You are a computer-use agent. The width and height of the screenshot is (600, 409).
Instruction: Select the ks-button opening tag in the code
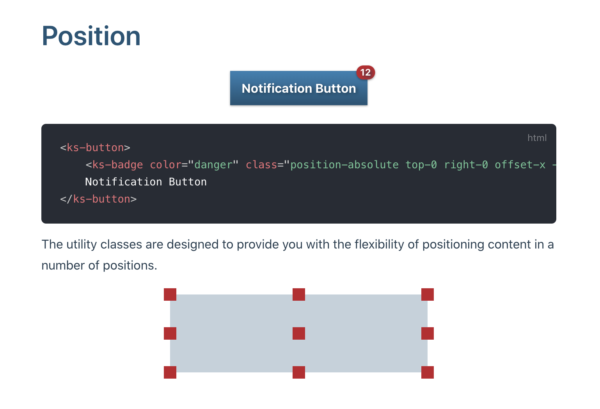[x=96, y=147]
